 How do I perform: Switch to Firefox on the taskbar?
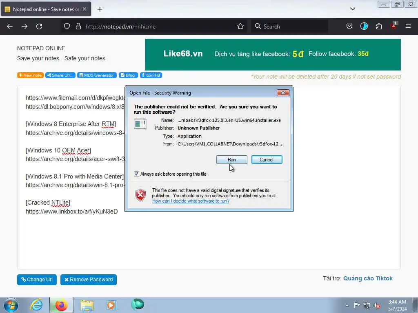pos(61,305)
